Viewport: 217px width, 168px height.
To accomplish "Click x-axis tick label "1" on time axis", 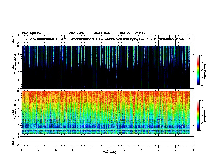I will 39,150.
